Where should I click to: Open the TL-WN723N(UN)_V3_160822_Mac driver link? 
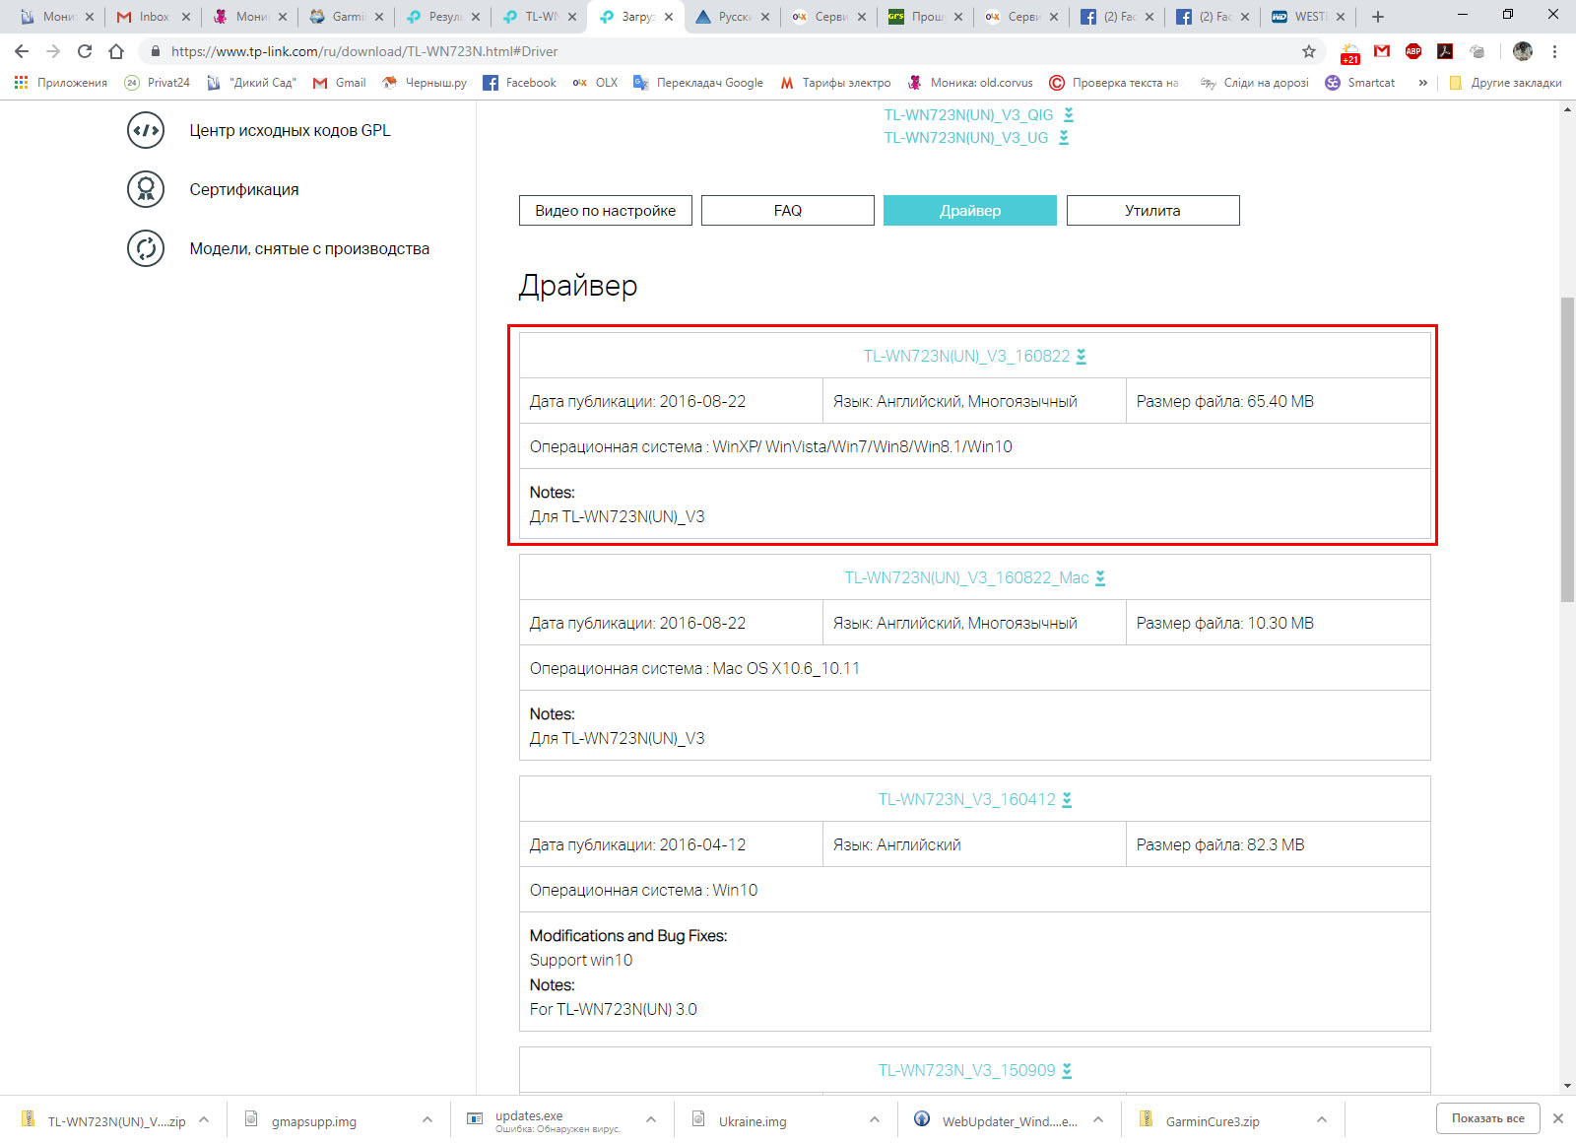966,578
